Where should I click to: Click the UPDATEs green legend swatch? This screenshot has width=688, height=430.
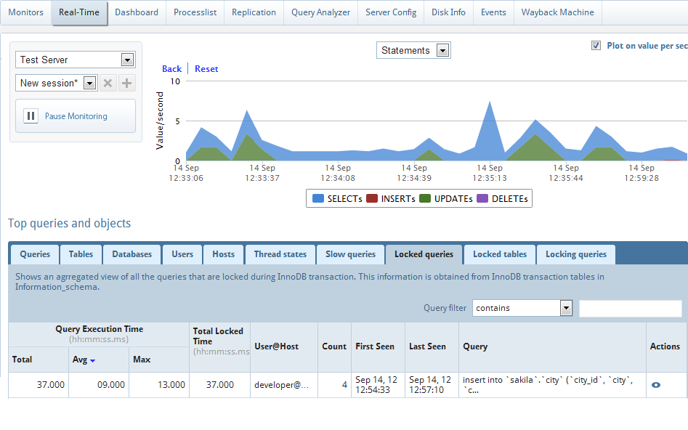click(x=425, y=198)
